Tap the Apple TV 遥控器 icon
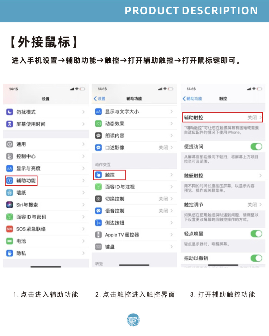 pos(98,235)
